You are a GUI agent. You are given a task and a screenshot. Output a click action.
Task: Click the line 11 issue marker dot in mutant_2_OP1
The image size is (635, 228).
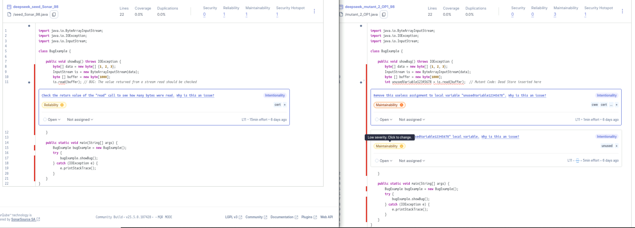pyautogui.click(x=361, y=82)
